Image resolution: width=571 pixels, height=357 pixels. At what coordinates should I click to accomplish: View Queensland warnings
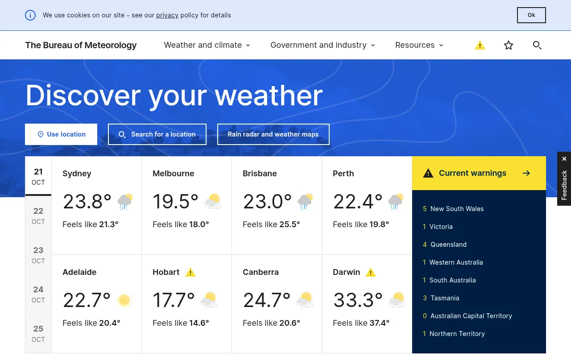pos(445,245)
